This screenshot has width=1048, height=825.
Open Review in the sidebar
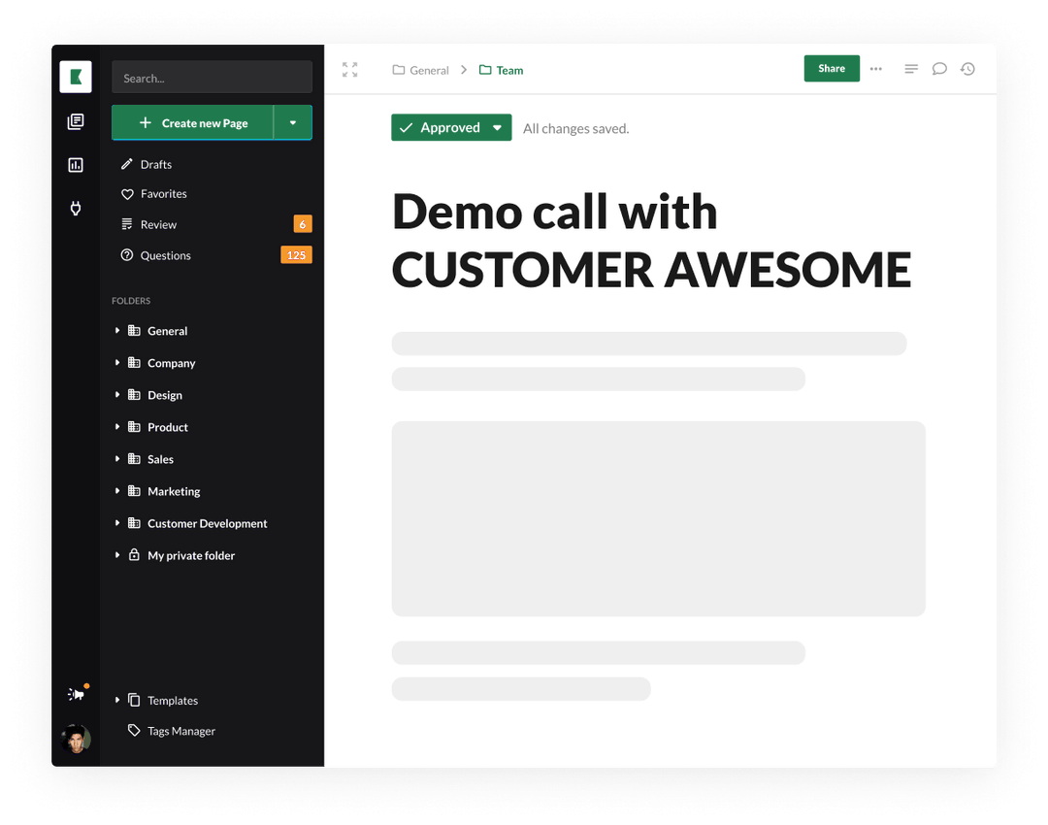point(158,224)
